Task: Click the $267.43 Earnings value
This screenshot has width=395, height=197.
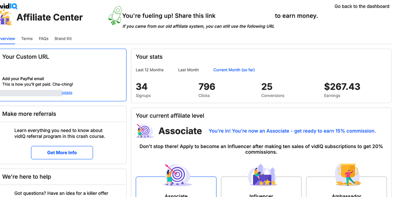Action: [342, 87]
